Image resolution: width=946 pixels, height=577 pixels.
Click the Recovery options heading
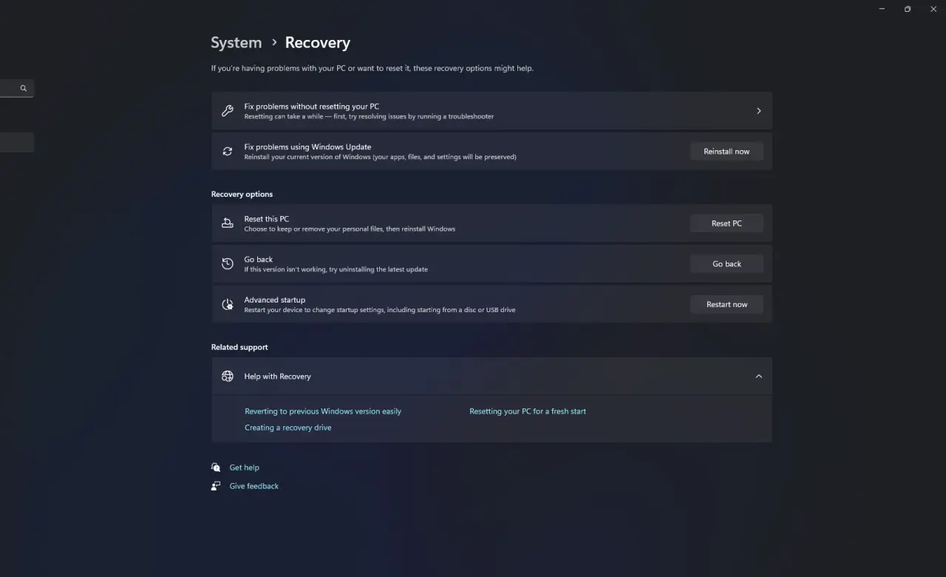[242, 194]
